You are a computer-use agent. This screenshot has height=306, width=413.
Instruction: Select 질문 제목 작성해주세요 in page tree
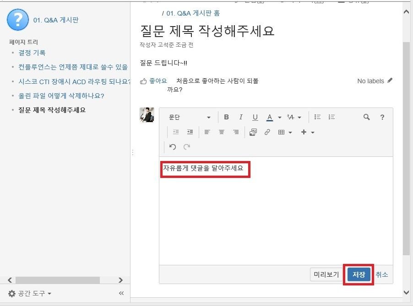pyautogui.click(x=52, y=110)
